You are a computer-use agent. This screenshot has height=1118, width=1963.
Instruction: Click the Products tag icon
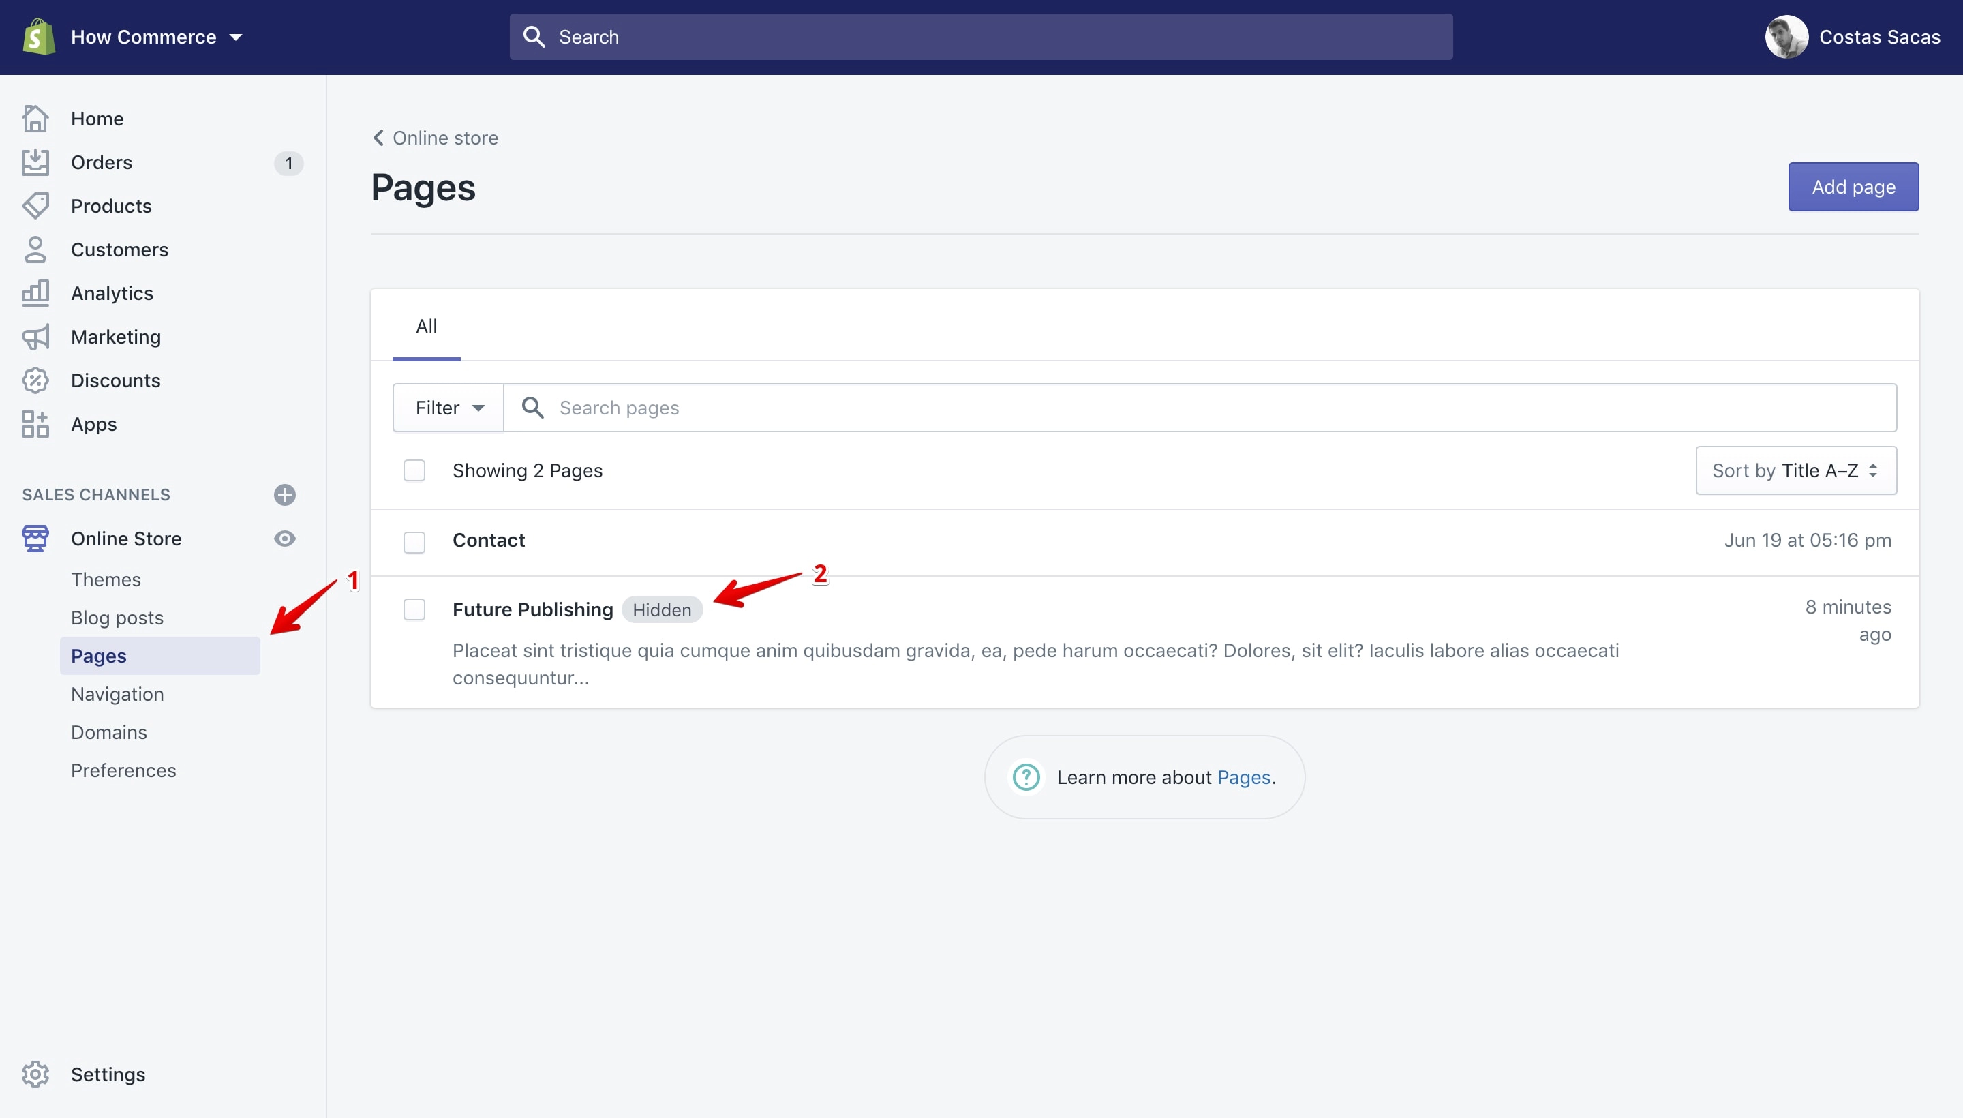35,206
